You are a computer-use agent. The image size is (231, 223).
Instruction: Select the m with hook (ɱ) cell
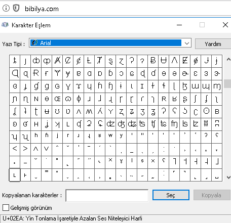tap(217, 86)
